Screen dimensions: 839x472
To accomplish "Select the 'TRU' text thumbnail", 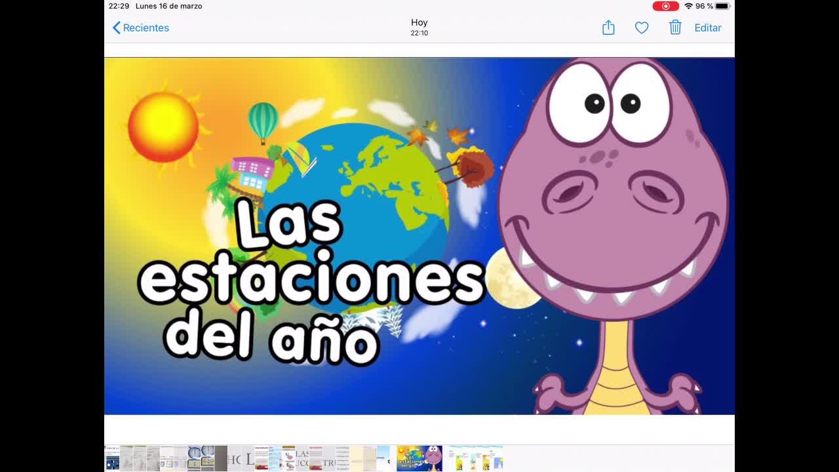I will click(x=328, y=458).
